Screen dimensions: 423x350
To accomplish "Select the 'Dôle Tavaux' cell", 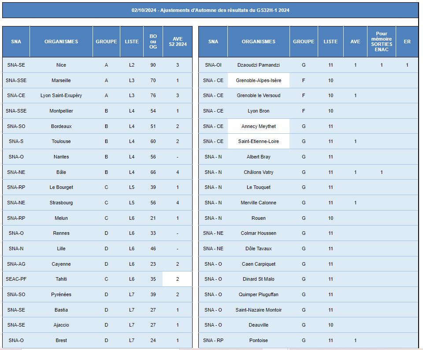I will coord(259,248).
